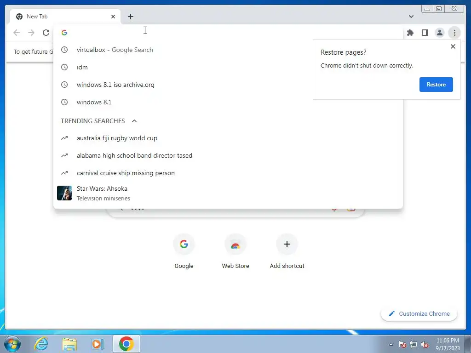Open the profile avatar icon

pyautogui.click(x=439, y=33)
